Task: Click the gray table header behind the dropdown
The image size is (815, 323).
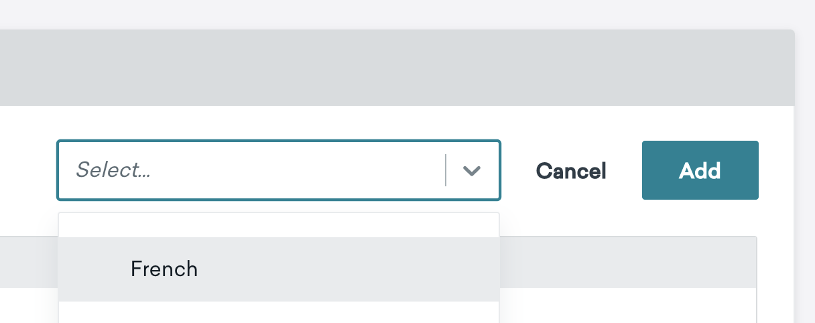Action: point(628,262)
